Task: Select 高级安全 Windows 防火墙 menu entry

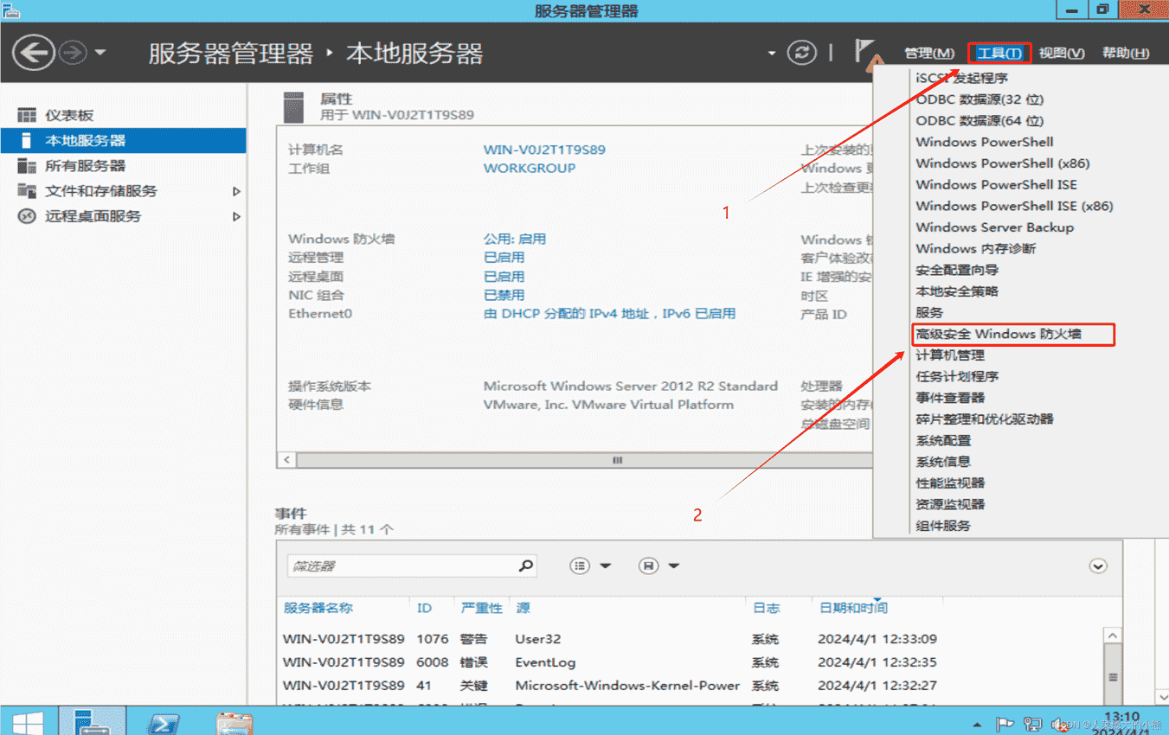Action: (x=999, y=334)
